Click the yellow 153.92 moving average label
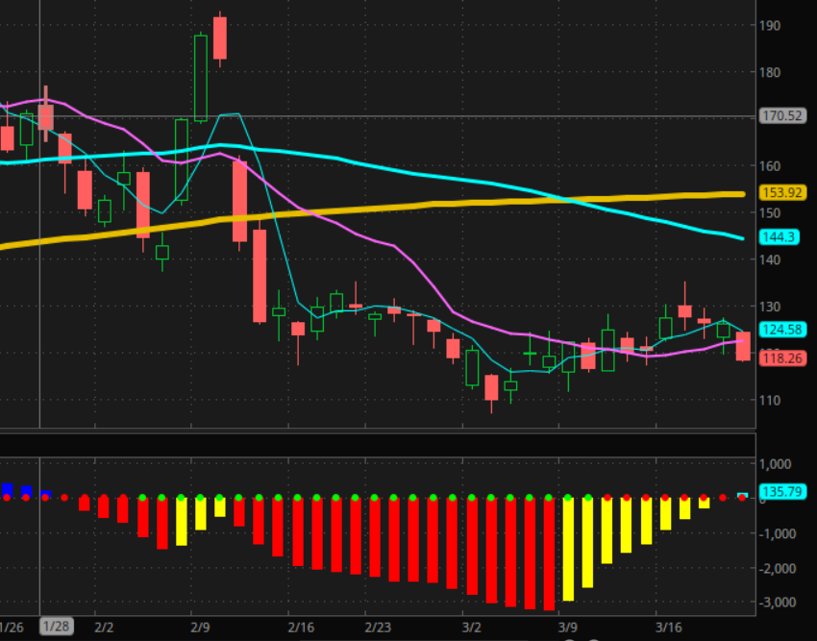817x641 pixels. [x=782, y=193]
